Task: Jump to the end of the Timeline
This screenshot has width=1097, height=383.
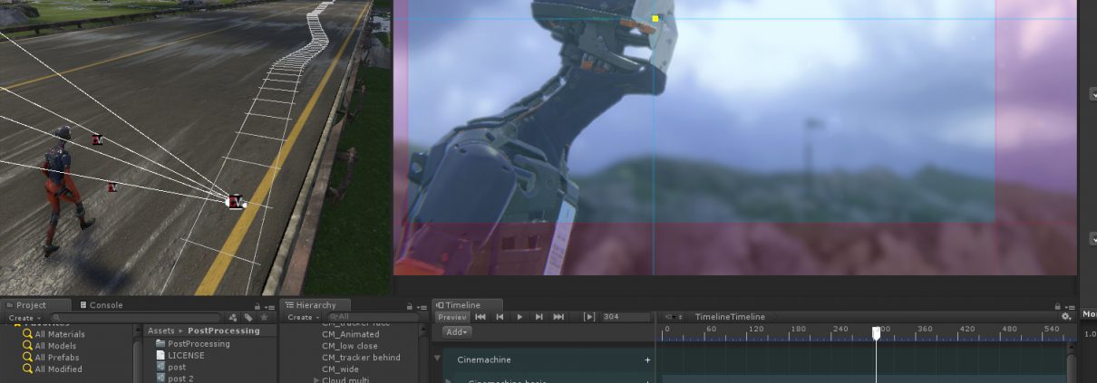Action: [558, 317]
